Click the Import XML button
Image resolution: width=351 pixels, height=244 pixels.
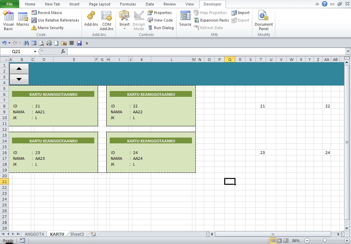click(x=241, y=12)
